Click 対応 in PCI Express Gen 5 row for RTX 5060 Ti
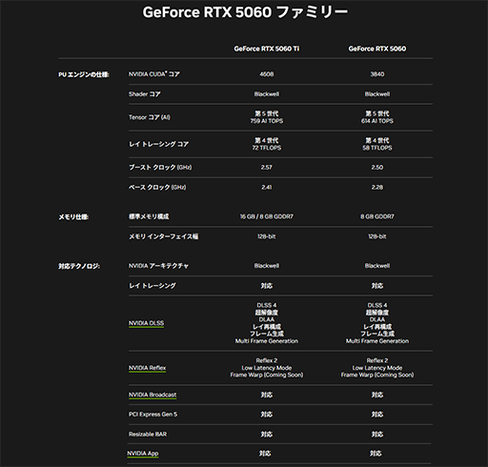488x467 pixels. point(267,415)
